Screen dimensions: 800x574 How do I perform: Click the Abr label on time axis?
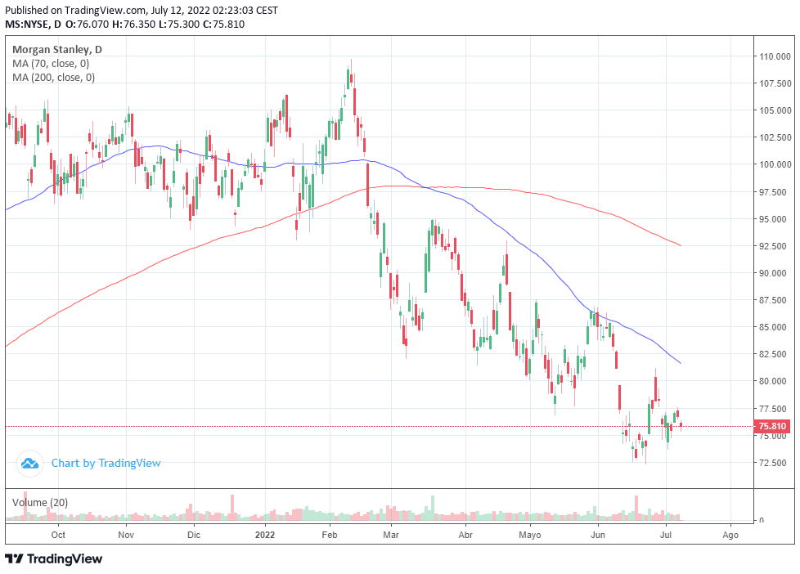(465, 535)
